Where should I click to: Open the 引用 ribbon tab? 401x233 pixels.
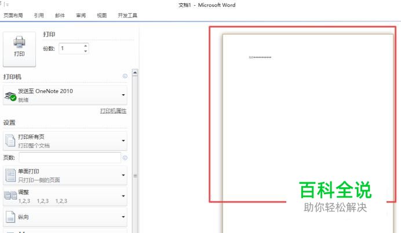pyautogui.click(x=39, y=16)
